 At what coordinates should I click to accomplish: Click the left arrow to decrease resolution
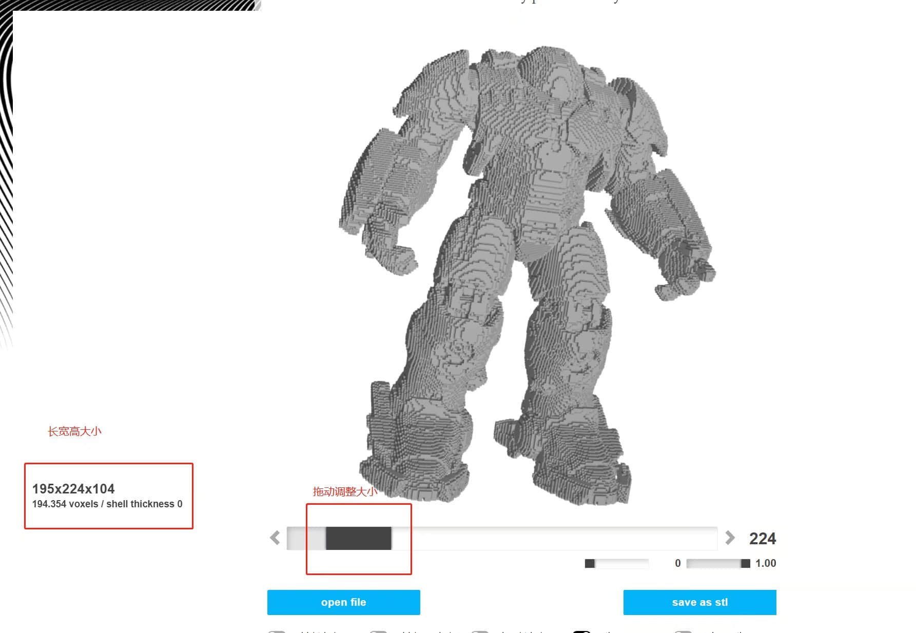pyautogui.click(x=275, y=538)
